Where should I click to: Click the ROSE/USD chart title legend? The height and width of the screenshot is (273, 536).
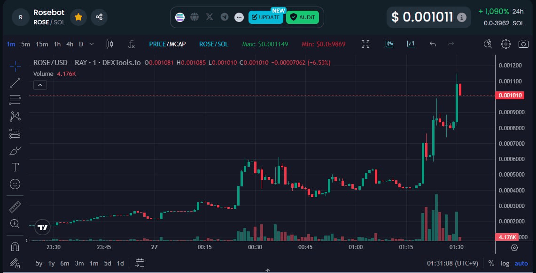click(87, 63)
